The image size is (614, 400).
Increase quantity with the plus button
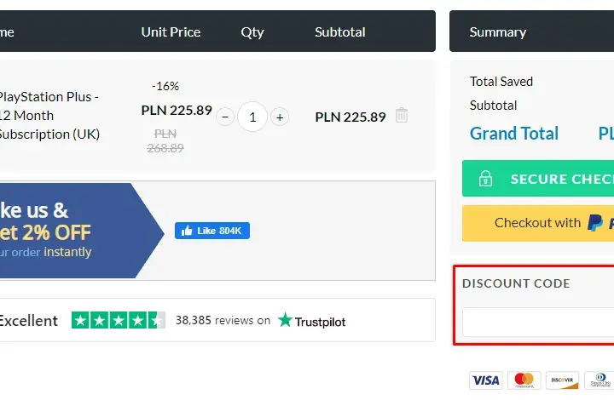pos(280,117)
